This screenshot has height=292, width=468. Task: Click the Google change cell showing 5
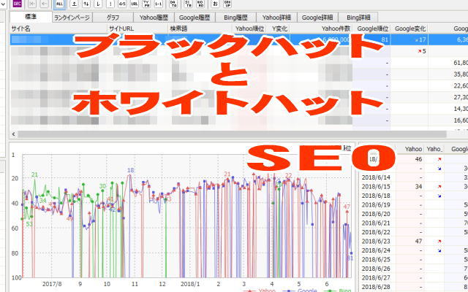point(409,51)
